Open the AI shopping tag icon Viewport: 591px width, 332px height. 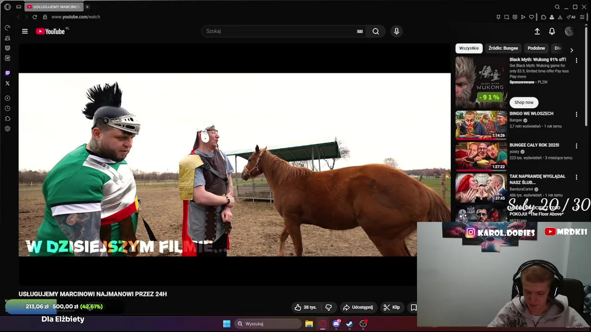tap(571, 17)
